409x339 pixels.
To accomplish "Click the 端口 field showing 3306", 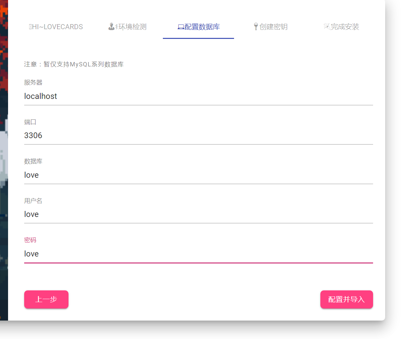I will (x=198, y=136).
